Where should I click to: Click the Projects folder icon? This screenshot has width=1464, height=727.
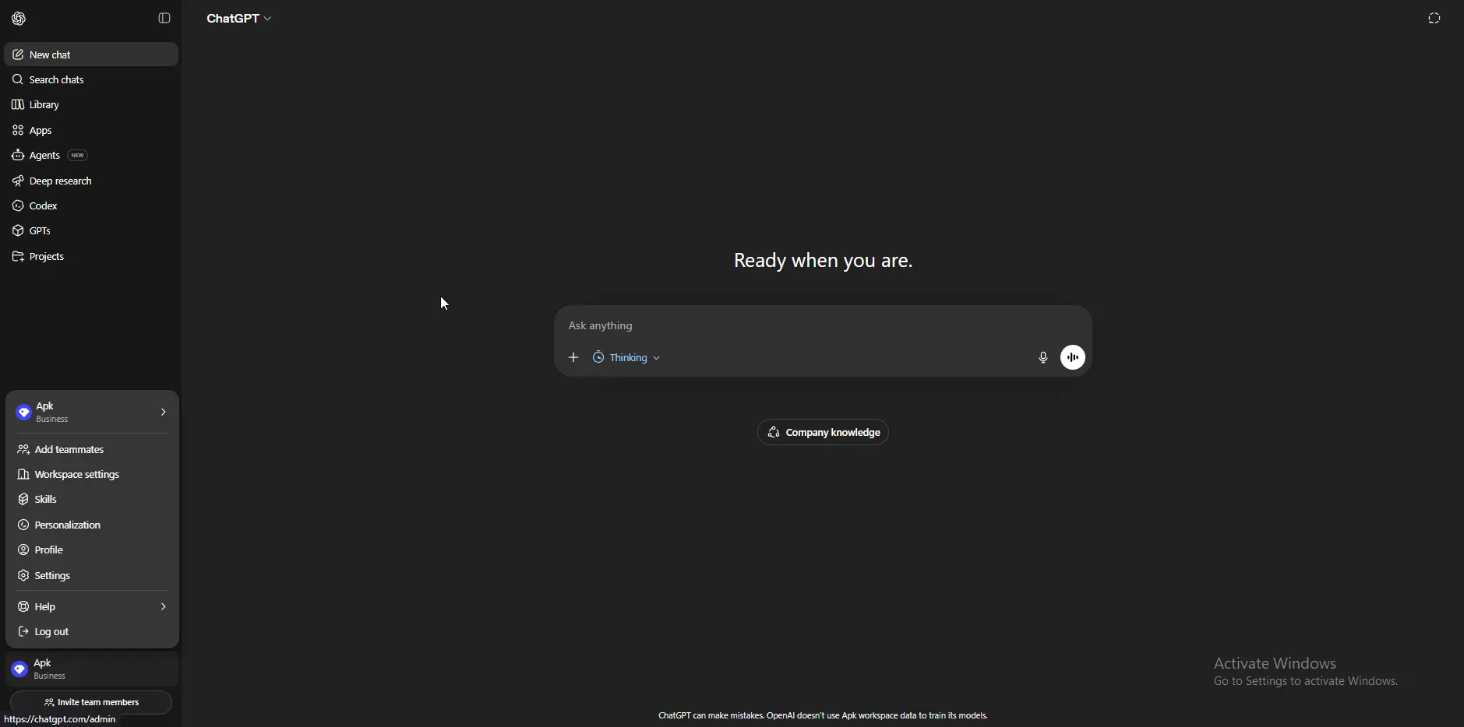(x=18, y=256)
